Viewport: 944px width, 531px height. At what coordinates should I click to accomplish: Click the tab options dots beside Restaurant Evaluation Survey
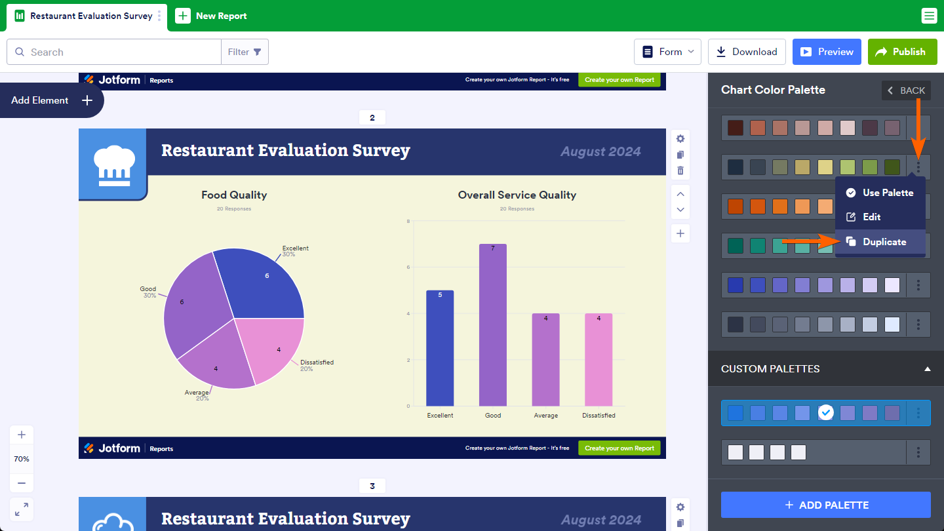point(159,16)
